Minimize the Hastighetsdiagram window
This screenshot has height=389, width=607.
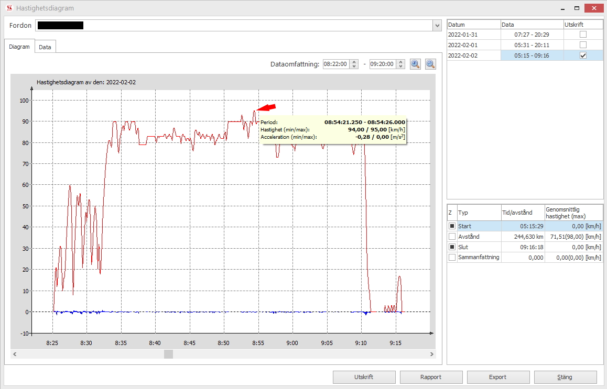pyautogui.click(x=561, y=8)
